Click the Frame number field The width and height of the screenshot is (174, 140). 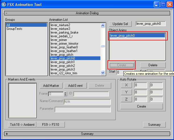[56, 94]
